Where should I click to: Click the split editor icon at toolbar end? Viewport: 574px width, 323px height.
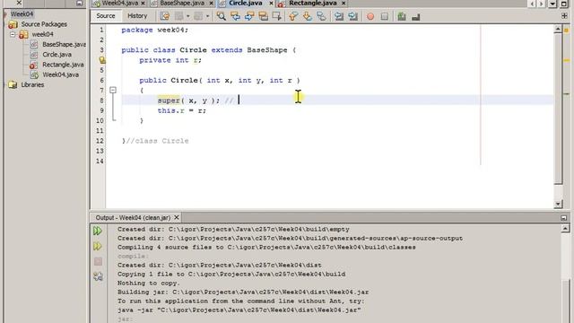(564, 16)
